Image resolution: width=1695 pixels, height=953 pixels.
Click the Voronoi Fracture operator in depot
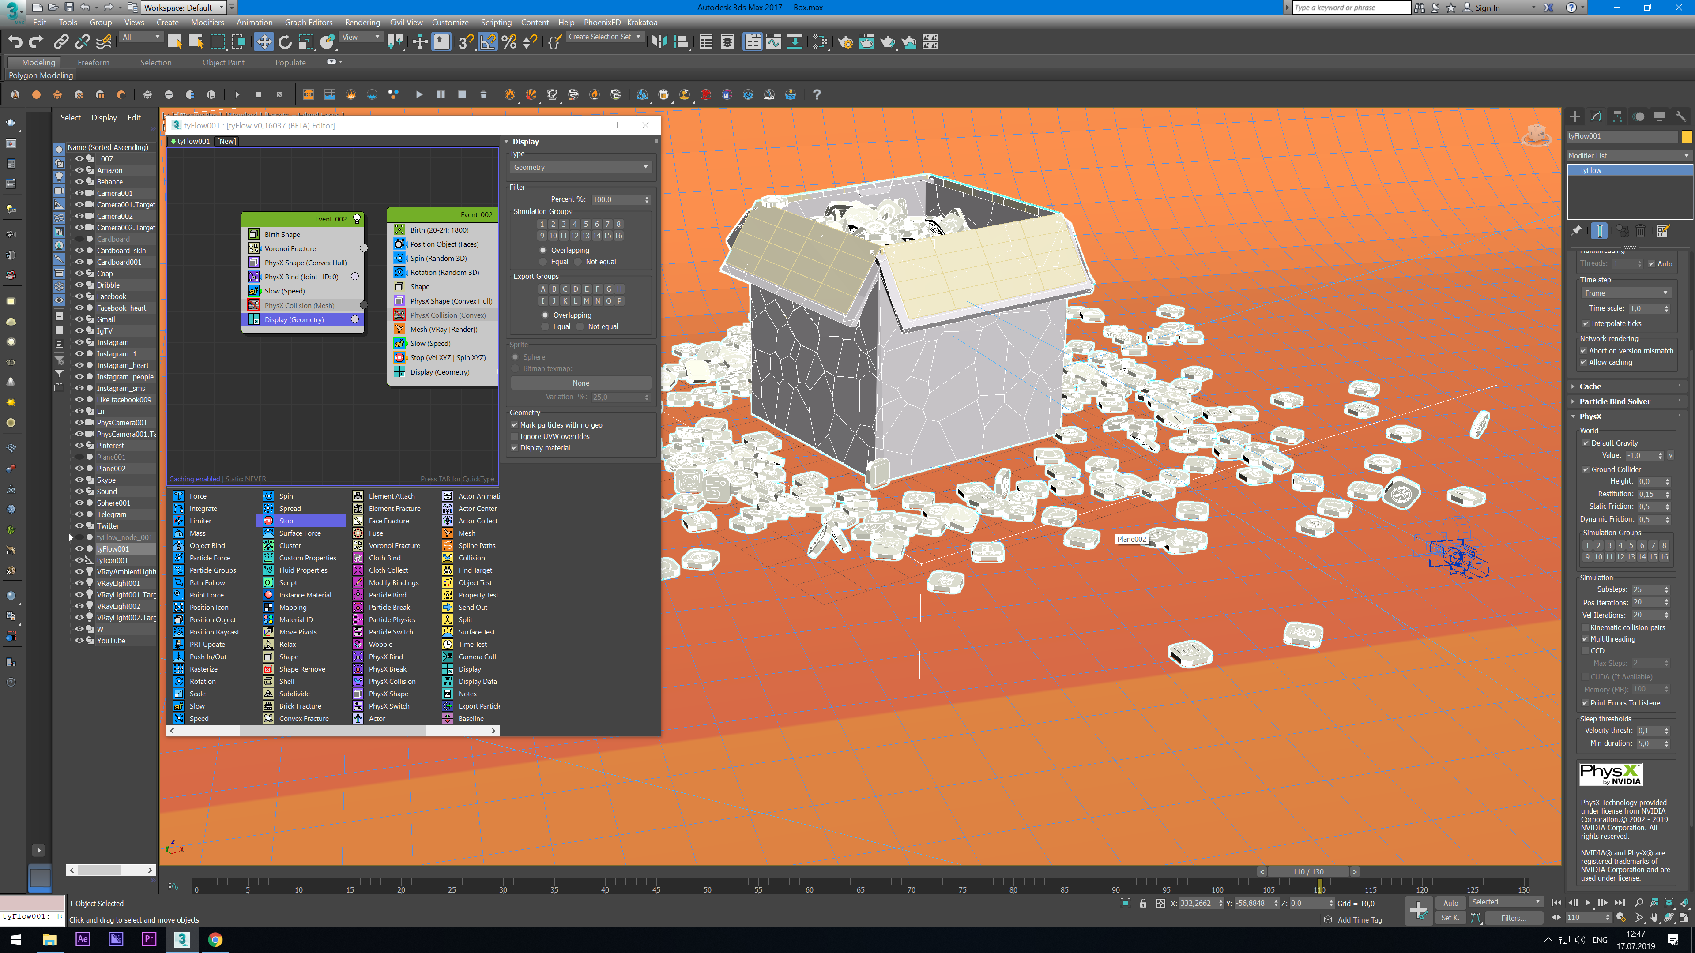393,545
